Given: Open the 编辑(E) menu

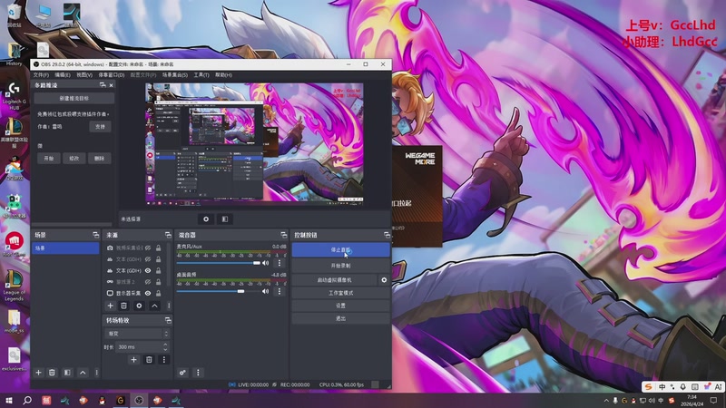Looking at the screenshot, I should (63, 75).
